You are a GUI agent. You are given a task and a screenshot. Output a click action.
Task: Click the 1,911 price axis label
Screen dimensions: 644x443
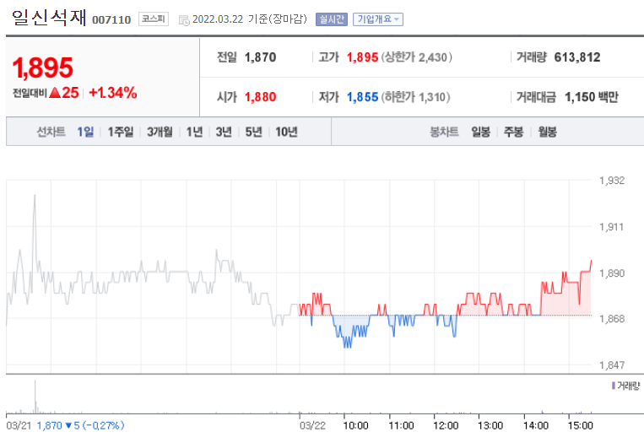point(612,227)
